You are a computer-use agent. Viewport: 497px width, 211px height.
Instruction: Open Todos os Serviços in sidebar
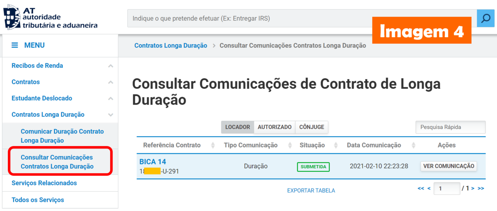pos(38,200)
